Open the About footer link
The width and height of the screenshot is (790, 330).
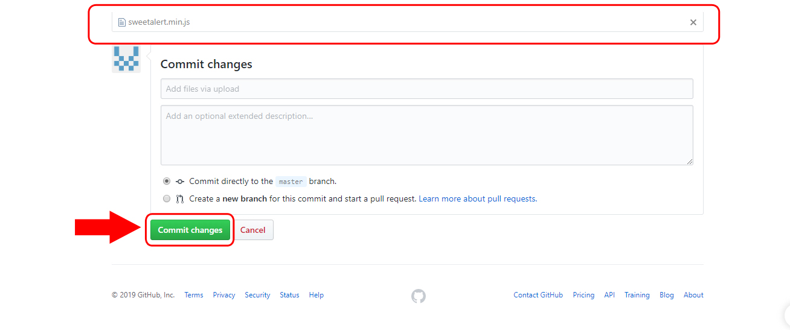pos(693,295)
